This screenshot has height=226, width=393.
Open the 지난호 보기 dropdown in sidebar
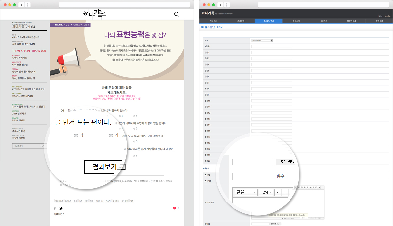click(29, 146)
